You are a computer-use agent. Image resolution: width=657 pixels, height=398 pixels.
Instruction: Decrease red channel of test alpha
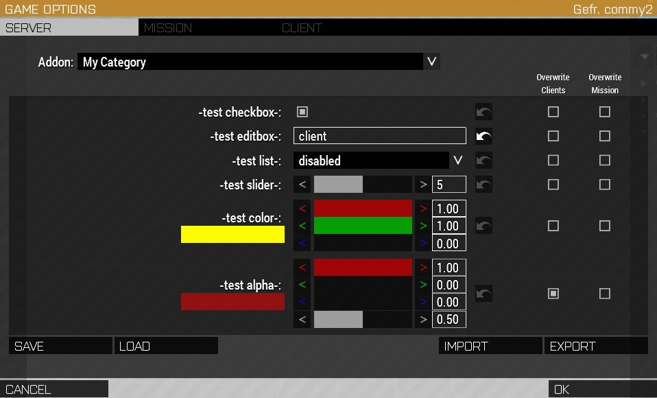pos(302,268)
